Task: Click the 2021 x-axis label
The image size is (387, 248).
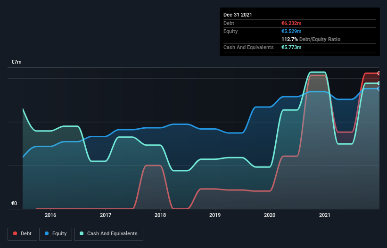Action: tap(325, 215)
